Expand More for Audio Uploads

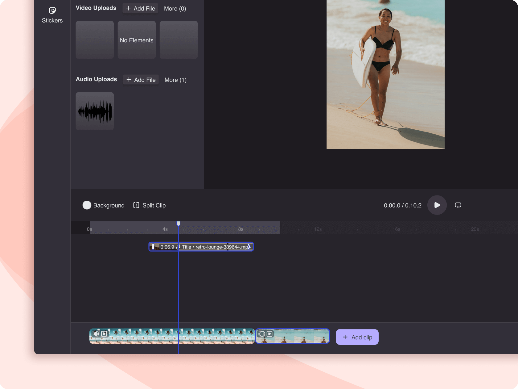pos(175,80)
